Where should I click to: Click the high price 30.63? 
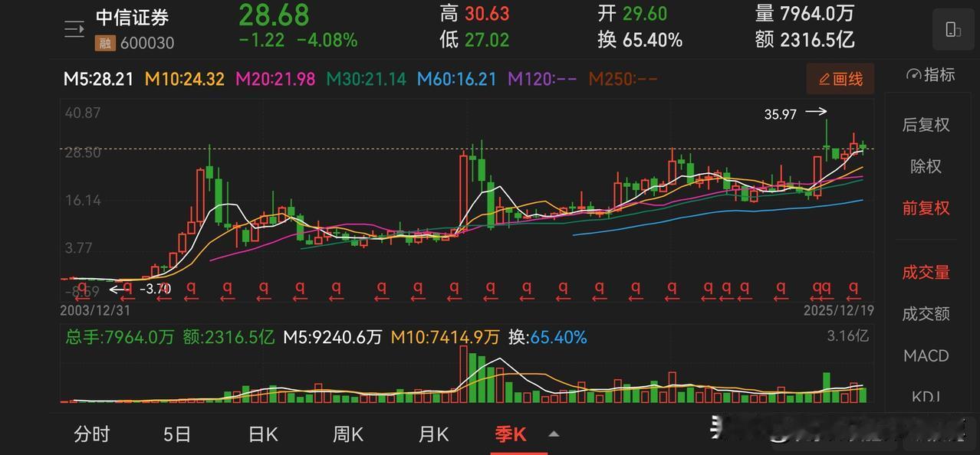point(487,14)
